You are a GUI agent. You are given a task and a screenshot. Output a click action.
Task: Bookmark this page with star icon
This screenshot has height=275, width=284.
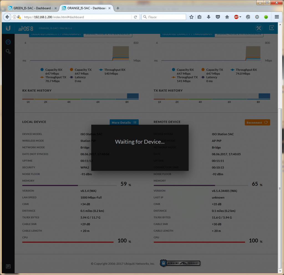click(x=191, y=17)
